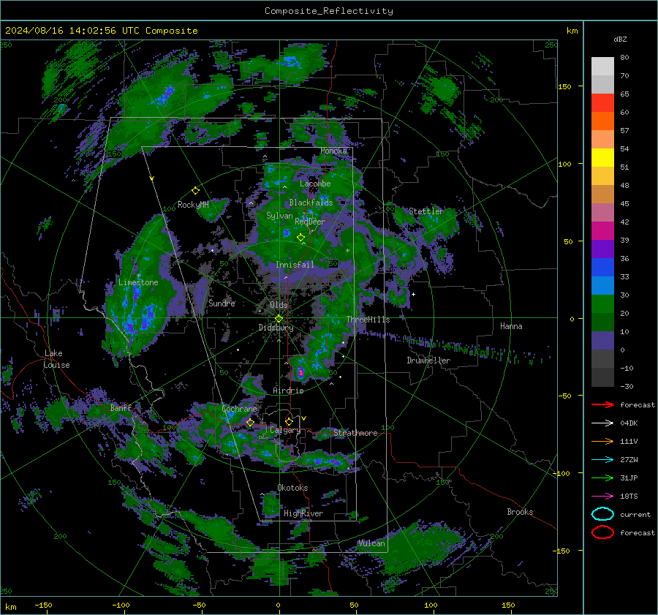
Task: Click the Banff label
Action: click(121, 407)
